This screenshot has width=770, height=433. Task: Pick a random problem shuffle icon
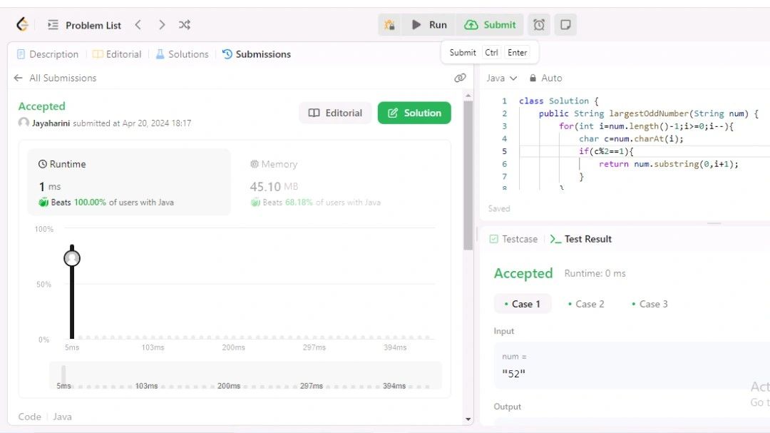pos(185,25)
